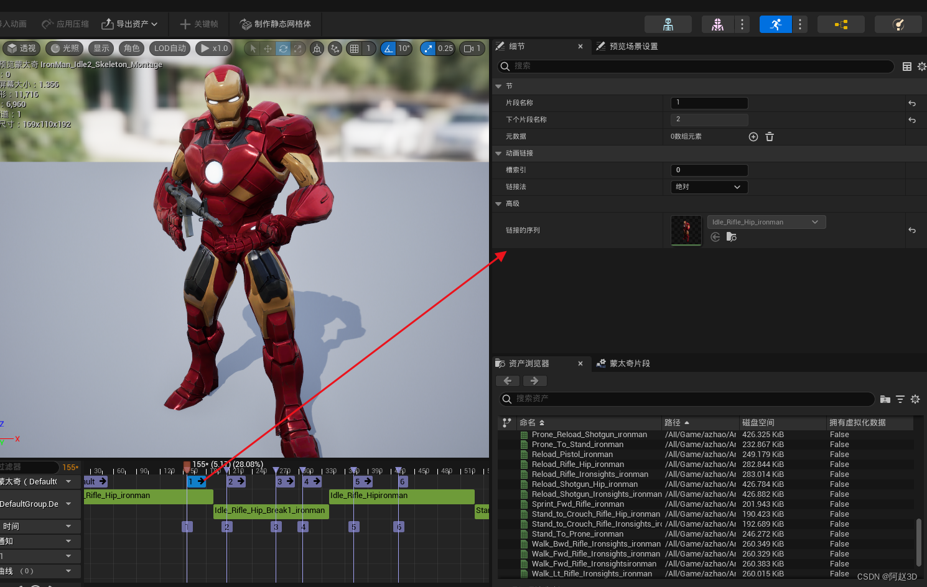Open options dots next to Skeletal Mesh icon
This screenshot has height=587, width=927.
tap(742, 24)
